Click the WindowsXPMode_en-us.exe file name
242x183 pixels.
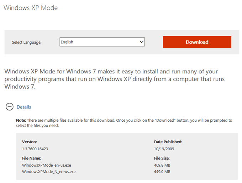pos(47,165)
